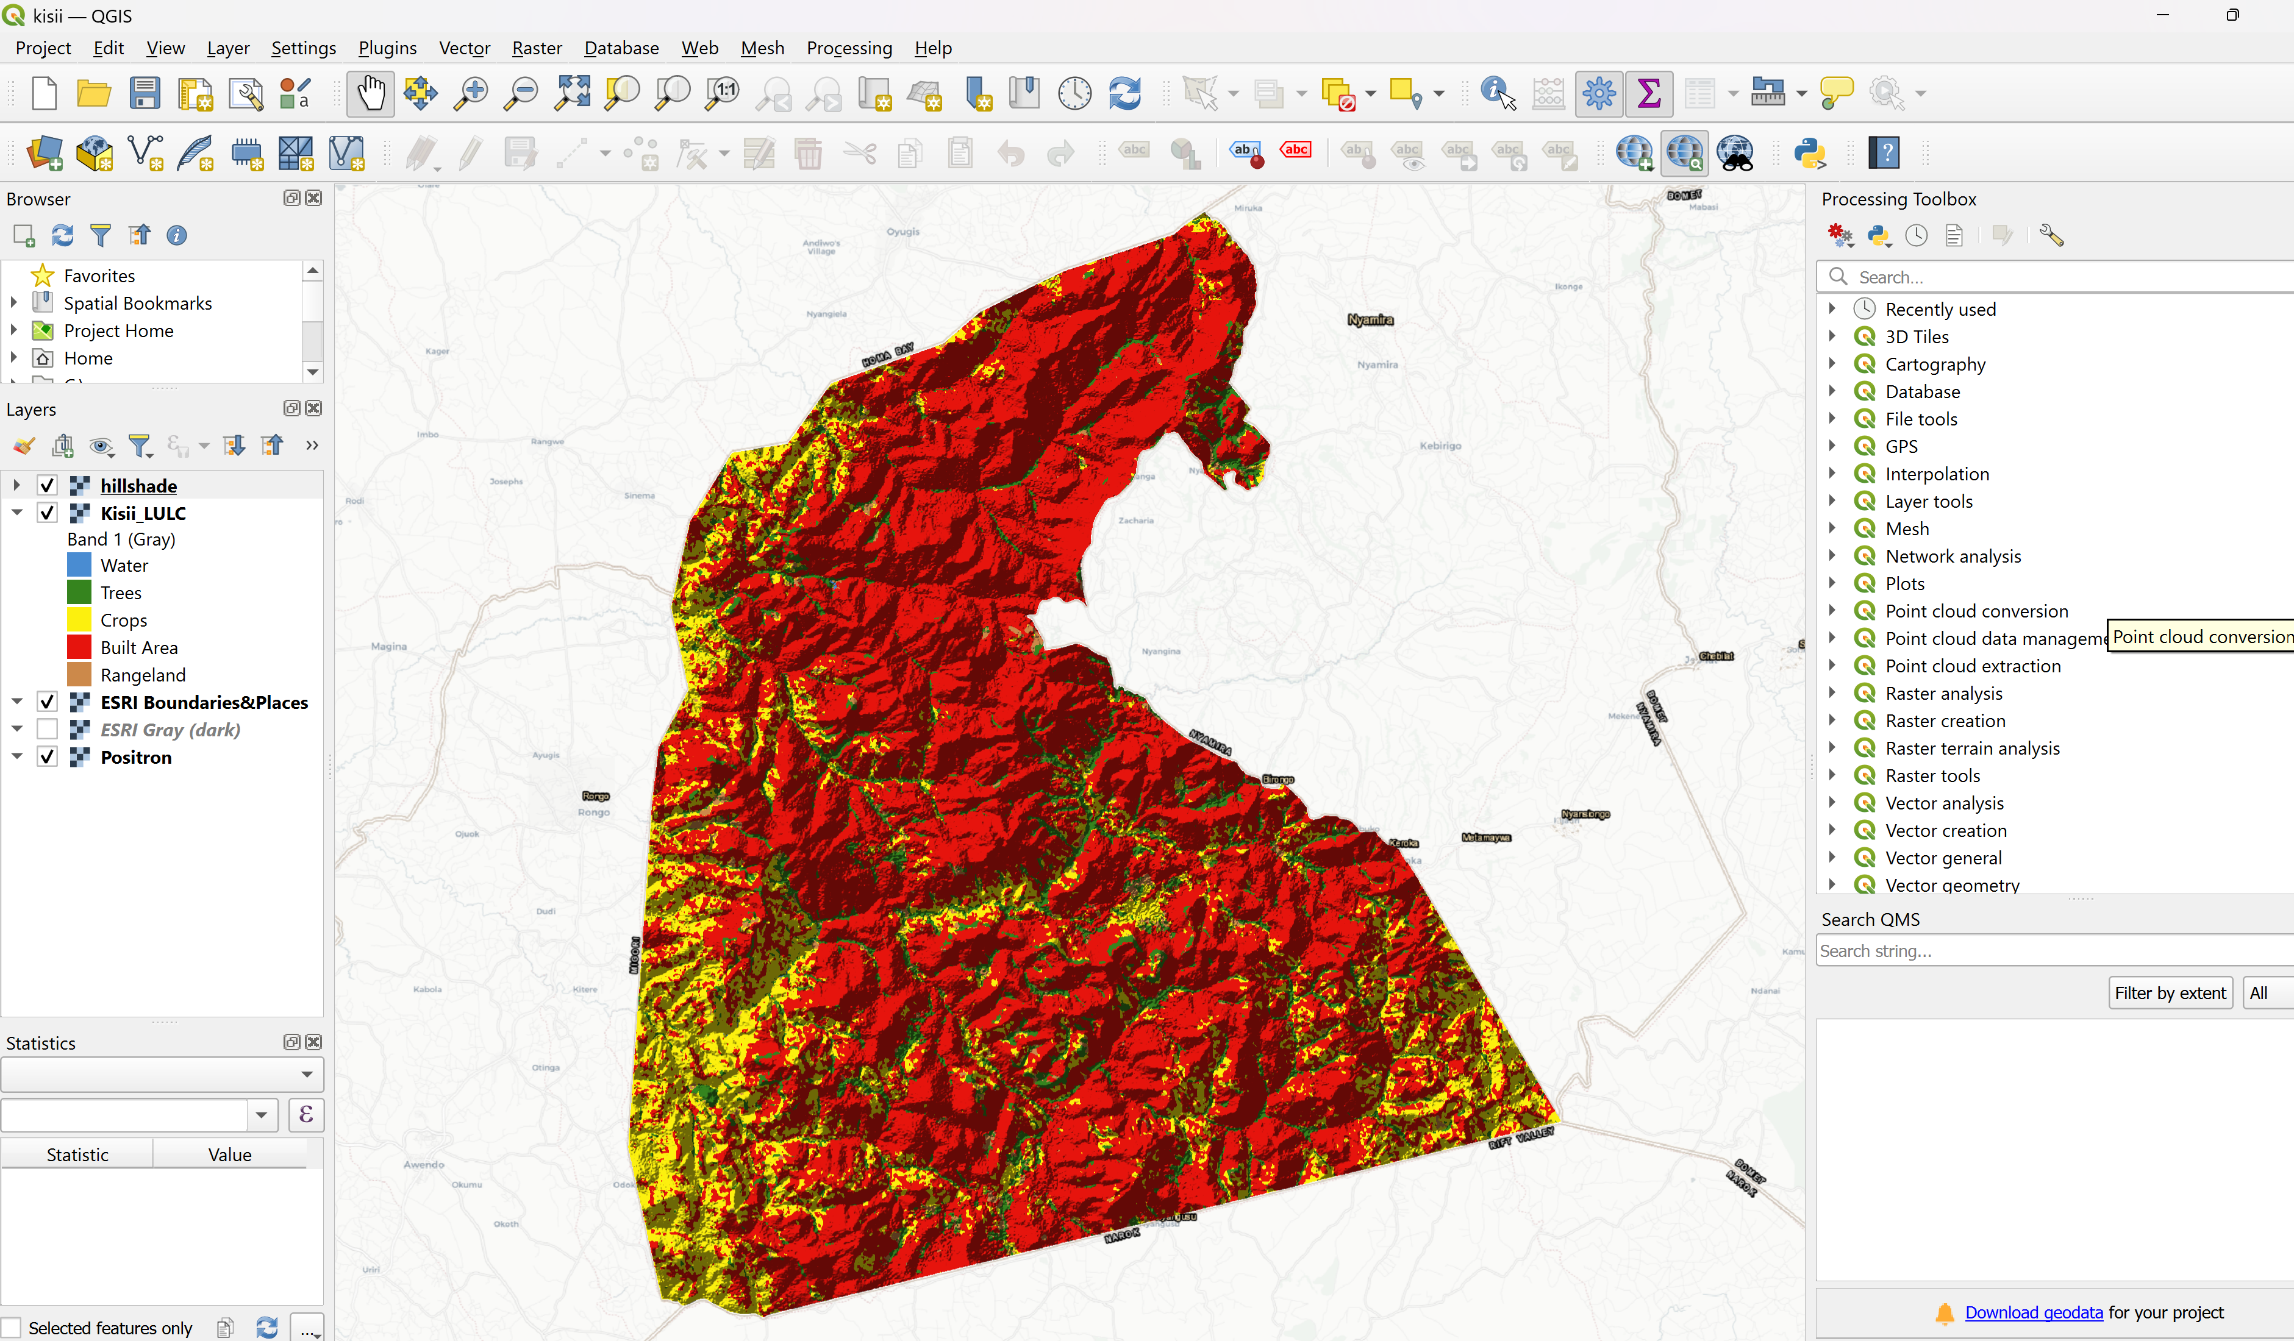This screenshot has width=2294, height=1341.
Task: Open a project with the folder icon
Action: click(94, 93)
